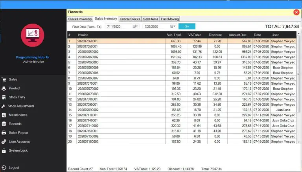
Task: Open User Accounts settings
Action: pos(19,142)
